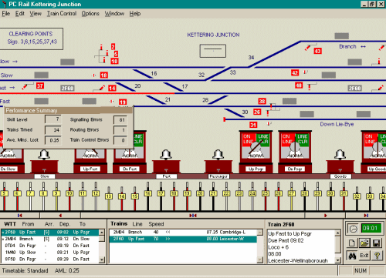The image size is (386, 278).
Task: Select 2F60 Up Fast row in Trains list
Action: pyautogui.click(x=183, y=239)
